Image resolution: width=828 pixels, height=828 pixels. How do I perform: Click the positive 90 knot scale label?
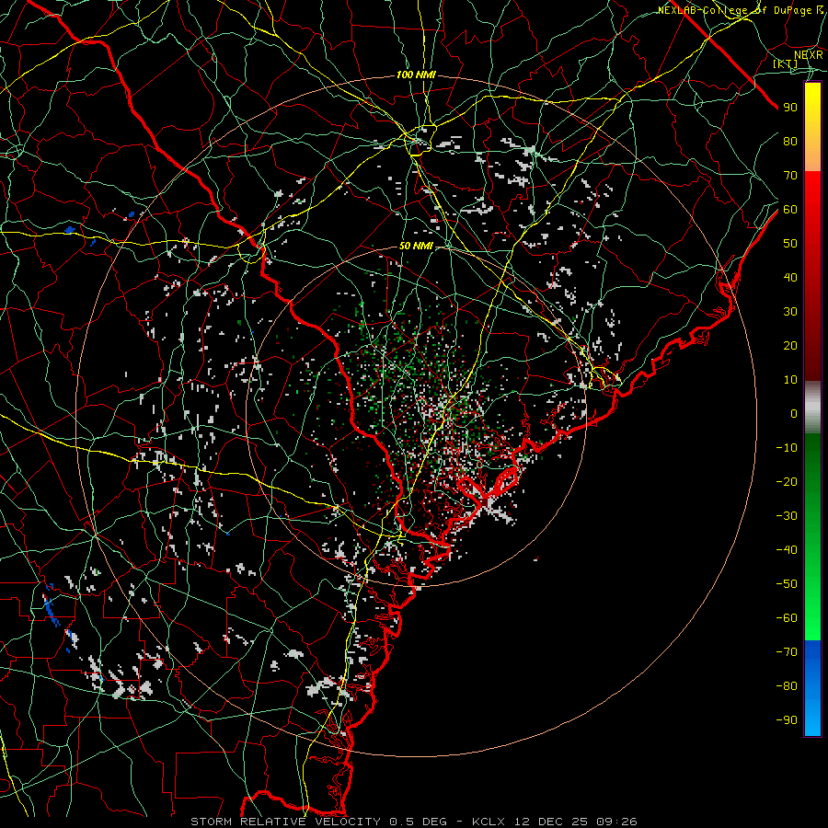coord(790,108)
